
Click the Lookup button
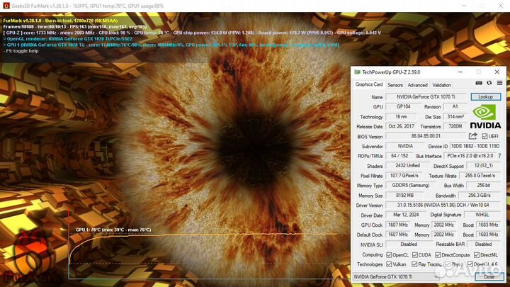[x=485, y=96]
